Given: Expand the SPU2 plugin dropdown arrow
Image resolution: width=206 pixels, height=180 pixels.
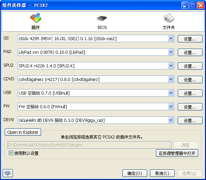Looking at the screenshot, I should click(x=171, y=66).
